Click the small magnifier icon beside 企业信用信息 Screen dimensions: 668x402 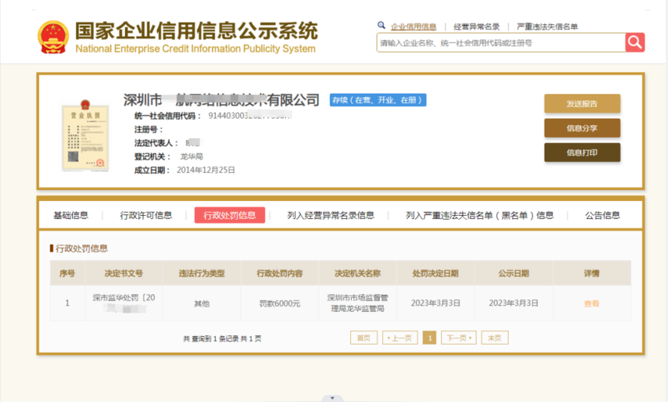pos(381,25)
